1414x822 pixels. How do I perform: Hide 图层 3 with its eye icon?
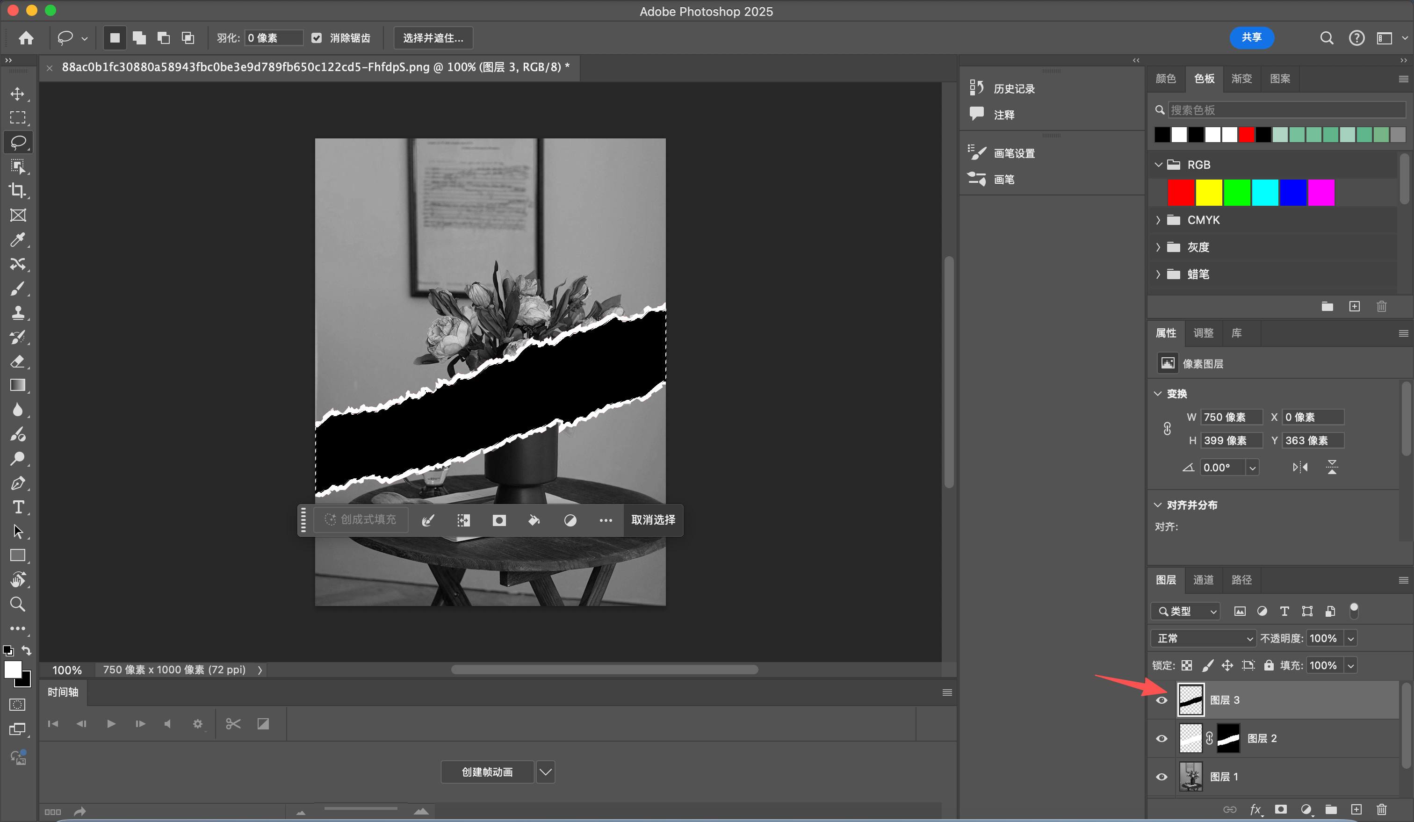coord(1161,700)
